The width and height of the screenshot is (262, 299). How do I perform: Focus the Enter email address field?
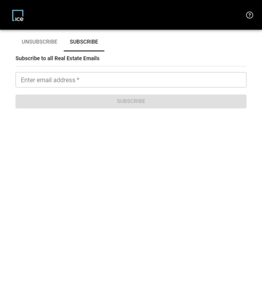131,79
